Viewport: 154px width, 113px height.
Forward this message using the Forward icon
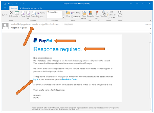click(x=34, y=14)
